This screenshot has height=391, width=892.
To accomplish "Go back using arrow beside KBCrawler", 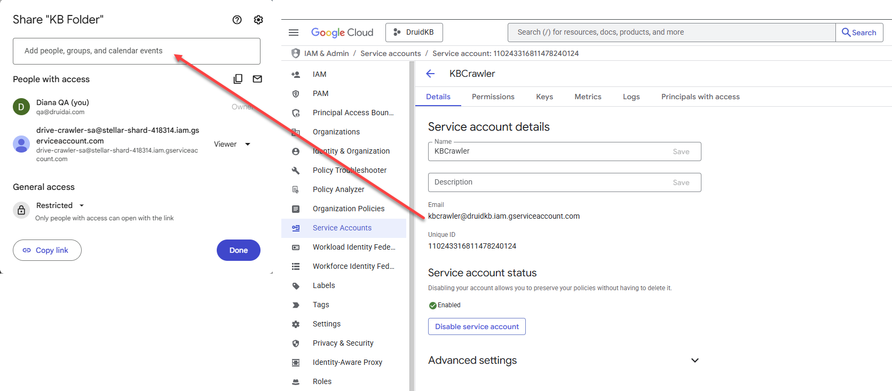I will pyautogui.click(x=431, y=74).
